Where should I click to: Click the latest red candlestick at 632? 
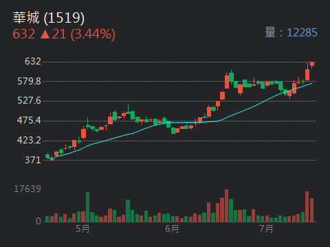click(312, 64)
